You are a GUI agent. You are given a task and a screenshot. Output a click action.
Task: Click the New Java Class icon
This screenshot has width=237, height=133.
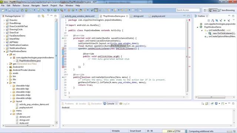tap(73, 10)
